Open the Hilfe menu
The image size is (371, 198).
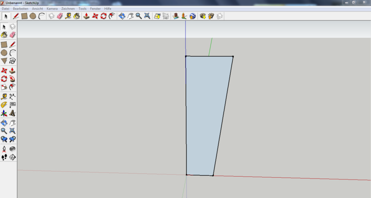pos(108,8)
